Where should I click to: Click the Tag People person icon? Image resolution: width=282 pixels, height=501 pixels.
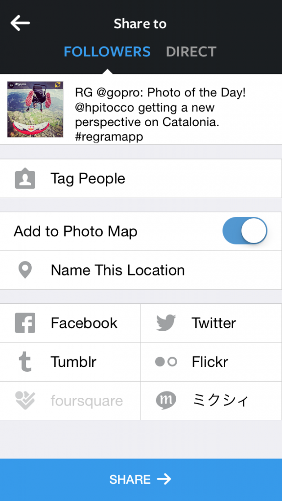25,178
